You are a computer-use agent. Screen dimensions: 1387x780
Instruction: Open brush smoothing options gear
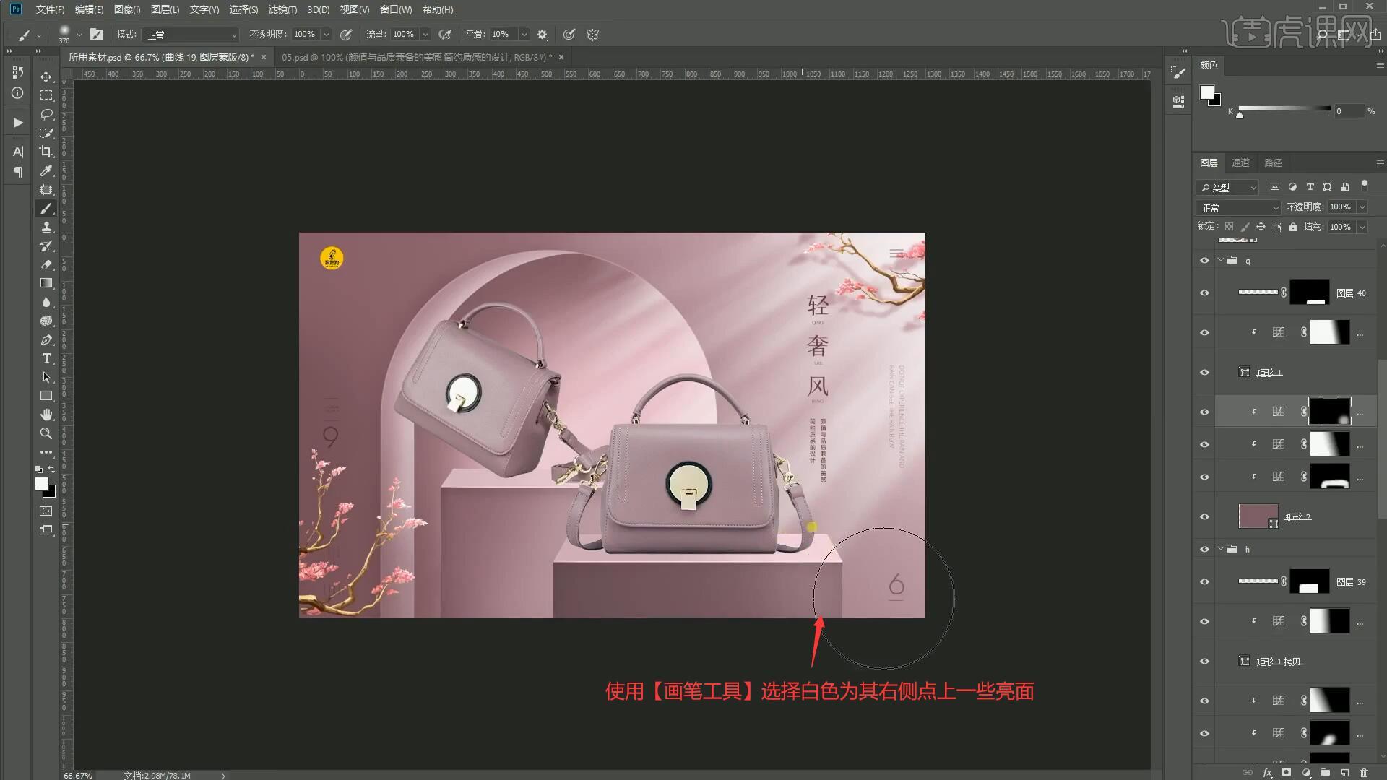coord(543,35)
